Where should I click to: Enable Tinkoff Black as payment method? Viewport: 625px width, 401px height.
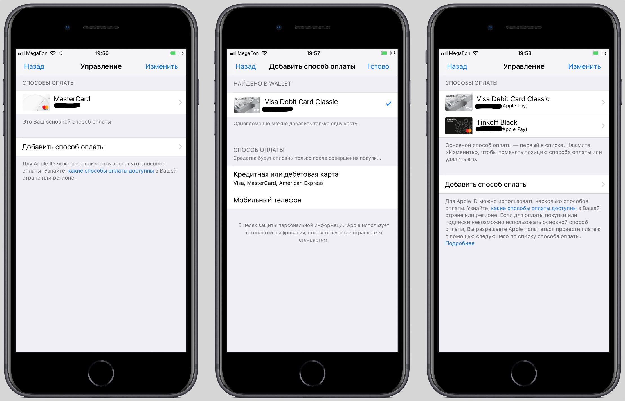tap(521, 125)
